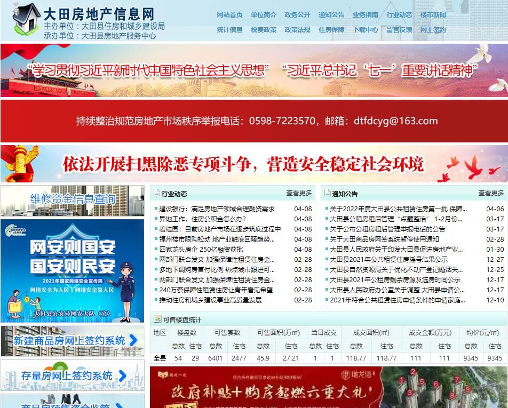508x408 pixels.
Task: Click the 行业动态 panel header icon
Action: pyautogui.click(x=156, y=194)
